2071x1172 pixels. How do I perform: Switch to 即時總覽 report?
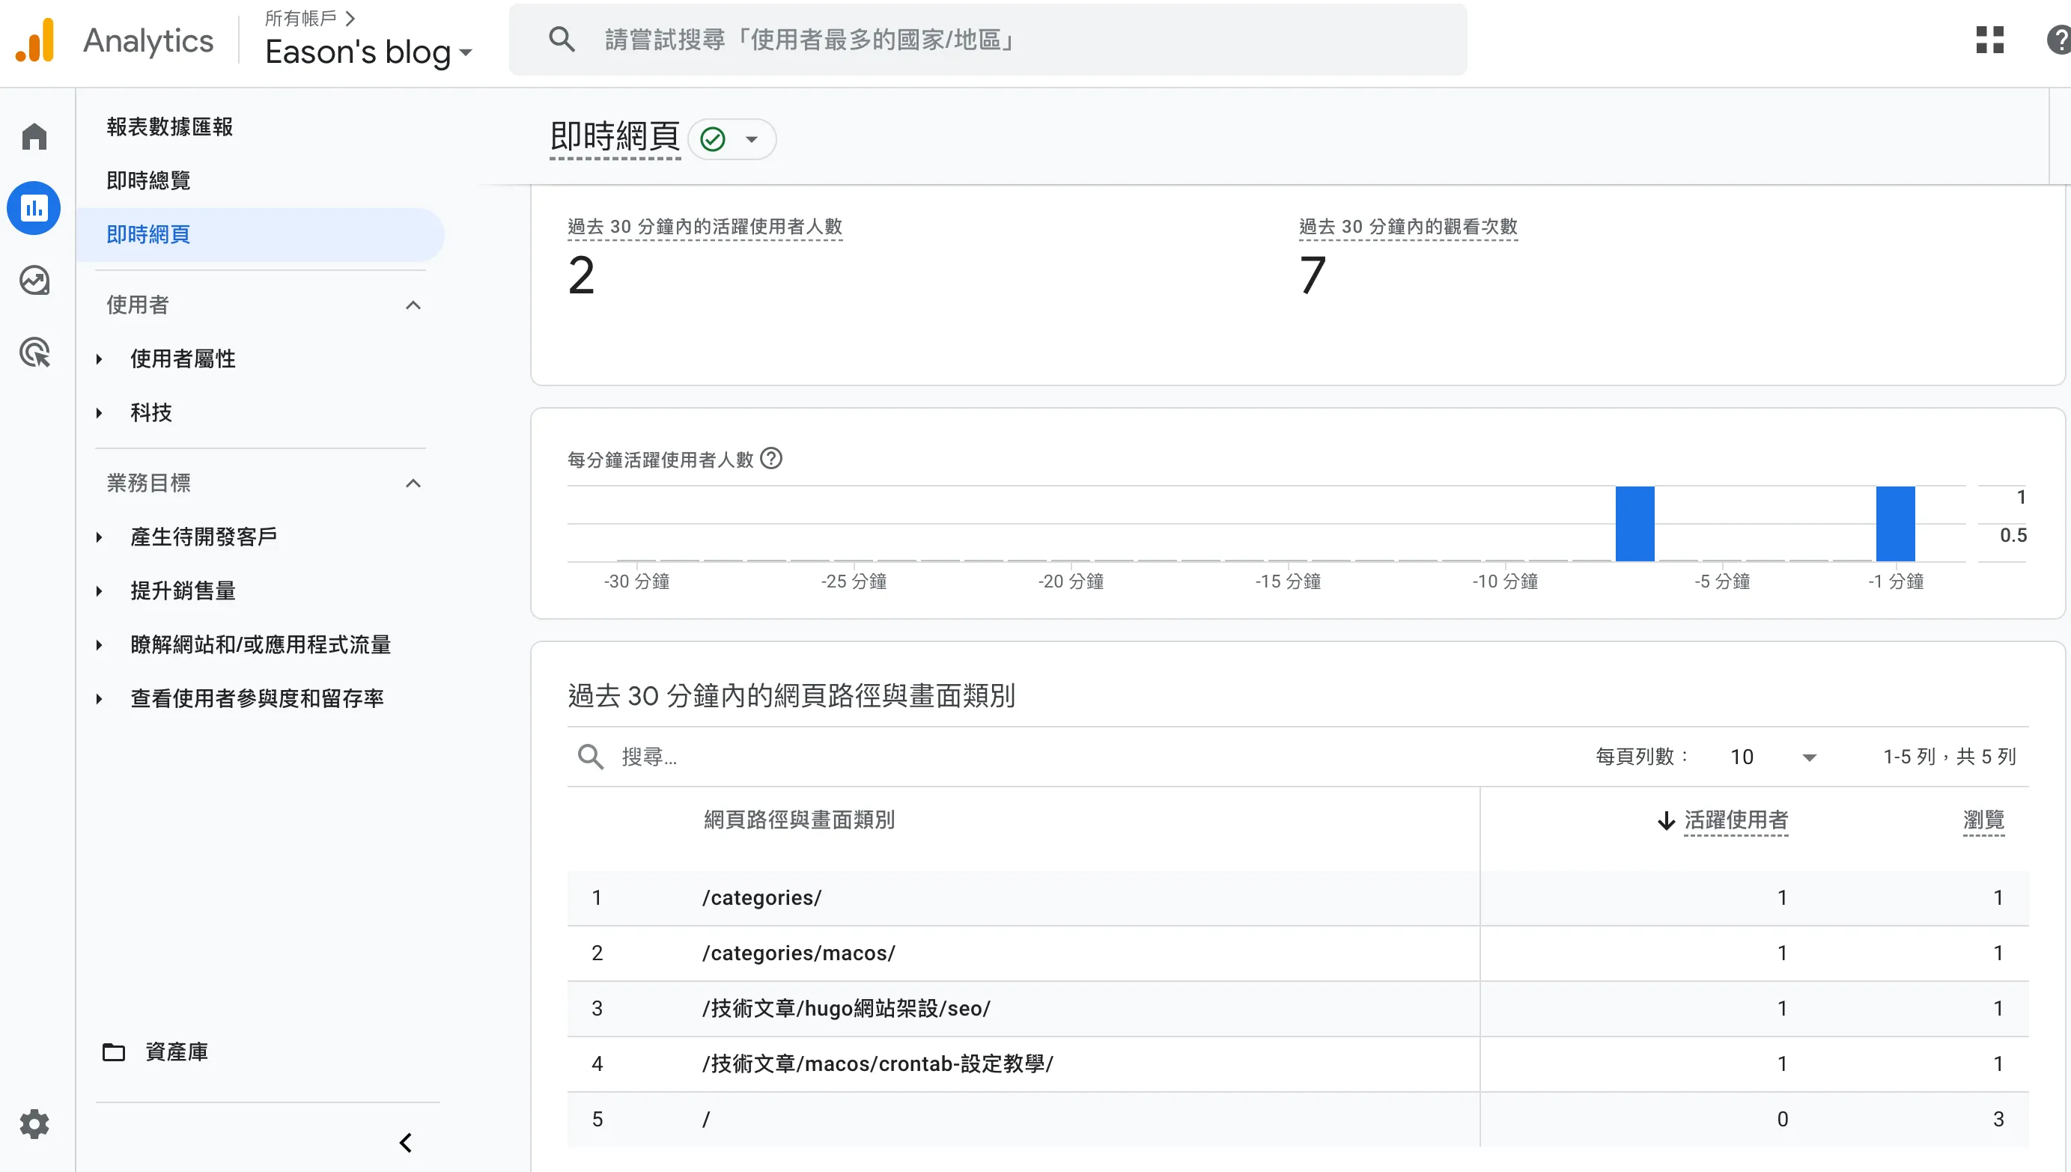coord(148,180)
